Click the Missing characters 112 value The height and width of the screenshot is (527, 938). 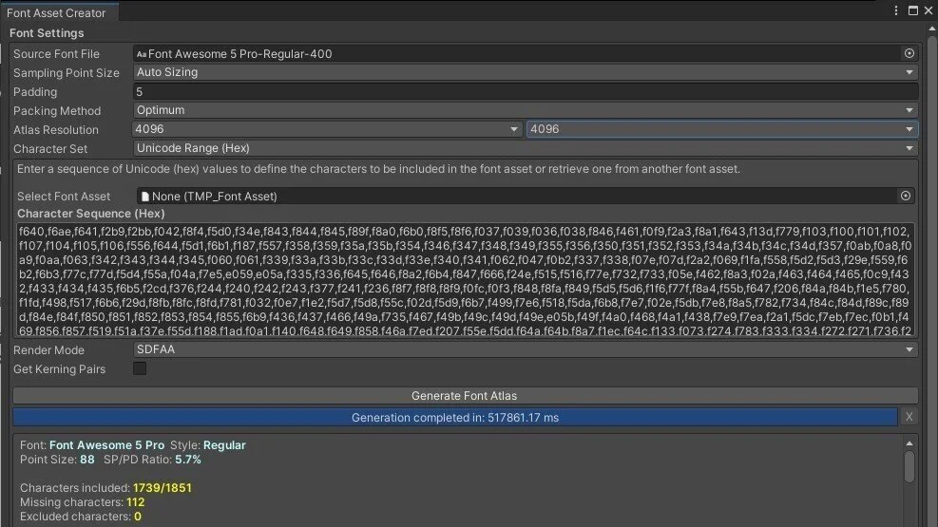point(135,502)
